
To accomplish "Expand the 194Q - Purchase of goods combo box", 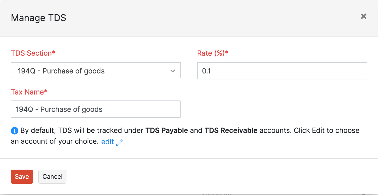I will pyautogui.click(x=96, y=70).
